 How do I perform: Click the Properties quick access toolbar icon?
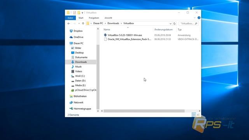click(74, 12)
